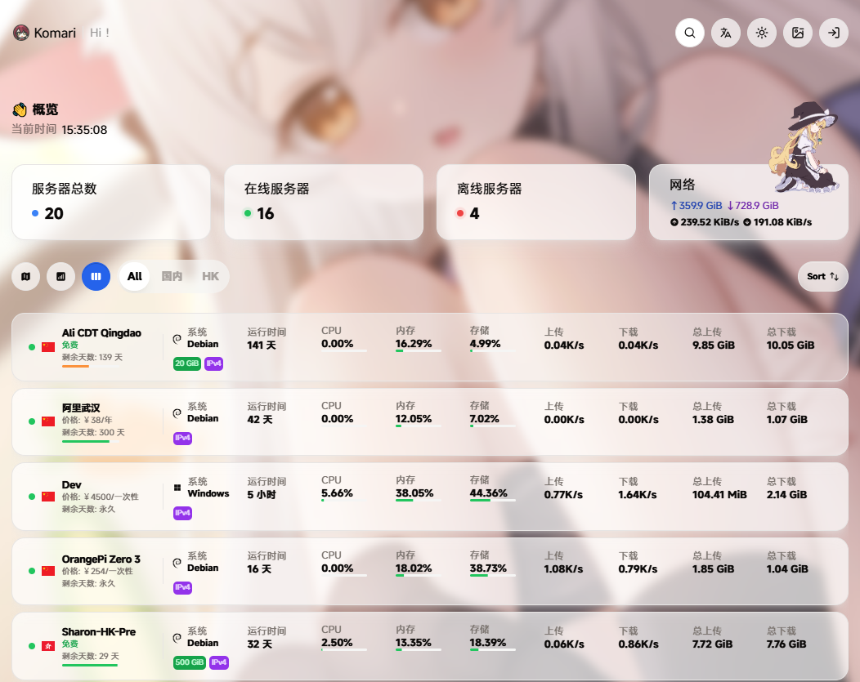Click 阿里武汉 price ¥38/年 text
The image size is (860, 682).
87,420
